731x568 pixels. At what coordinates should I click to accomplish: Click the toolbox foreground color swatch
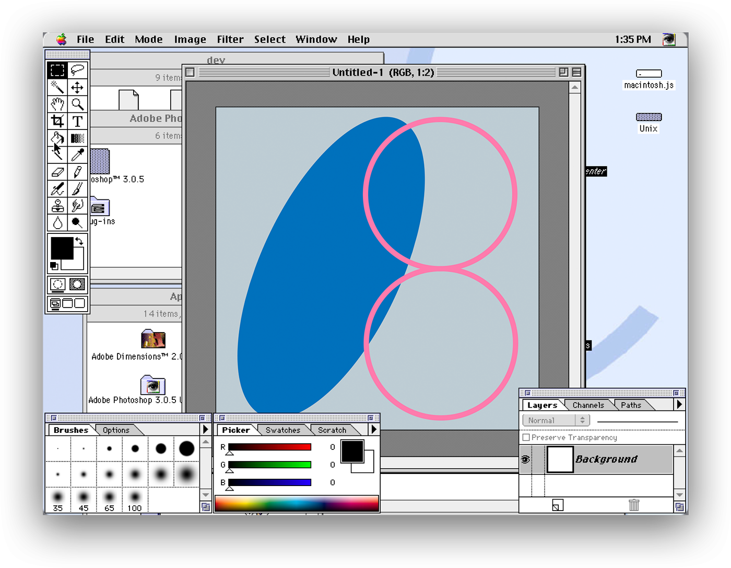[x=62, y=249]
